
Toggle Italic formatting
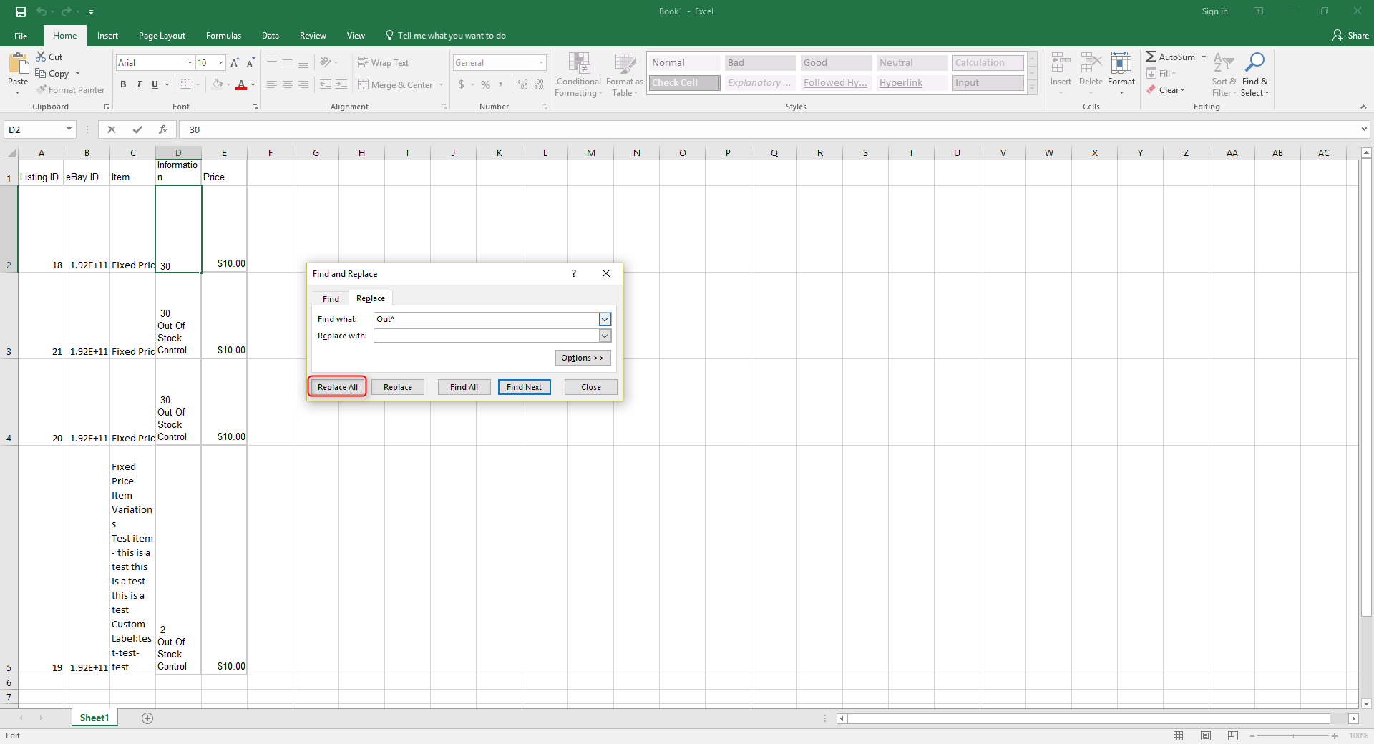pyautogui.click(x=139, y=84)
